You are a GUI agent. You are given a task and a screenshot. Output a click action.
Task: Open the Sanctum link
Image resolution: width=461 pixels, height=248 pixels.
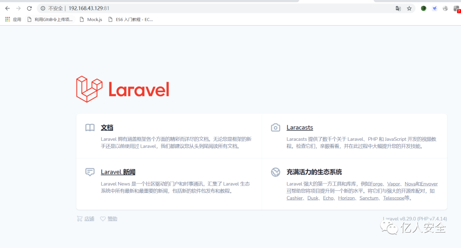(x=369, y=198)
